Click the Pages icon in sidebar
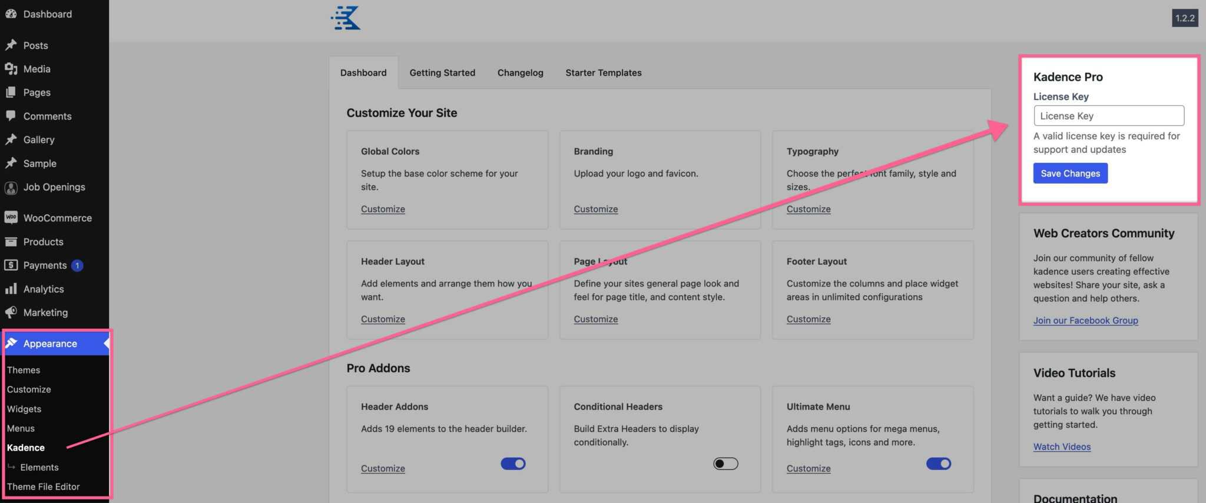The width and height of the screenshot is (1206, 503). point(11,92)
